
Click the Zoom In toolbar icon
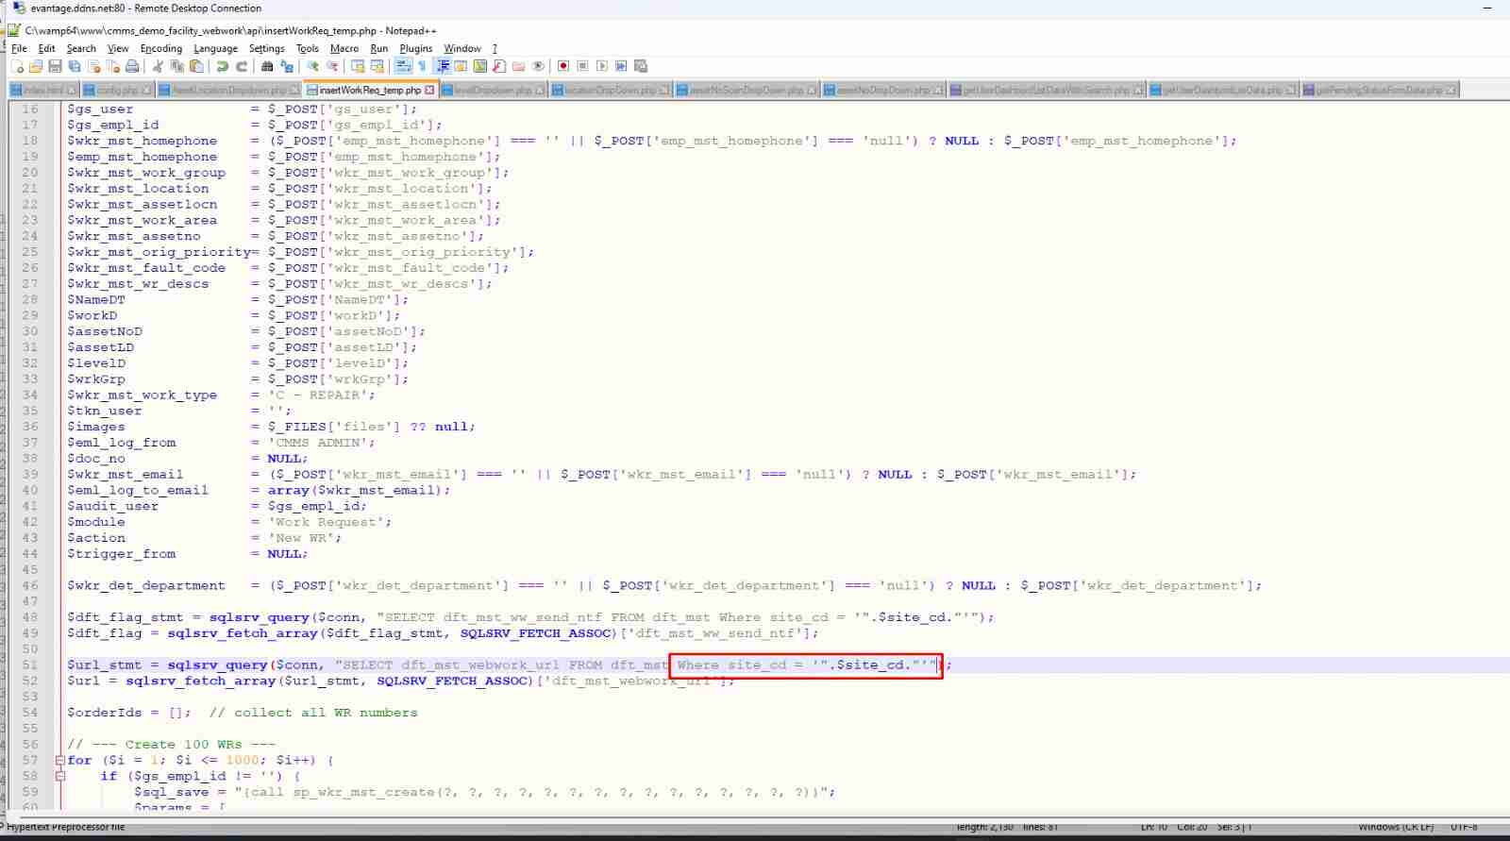pyautogui.click(x=312, y=66)
